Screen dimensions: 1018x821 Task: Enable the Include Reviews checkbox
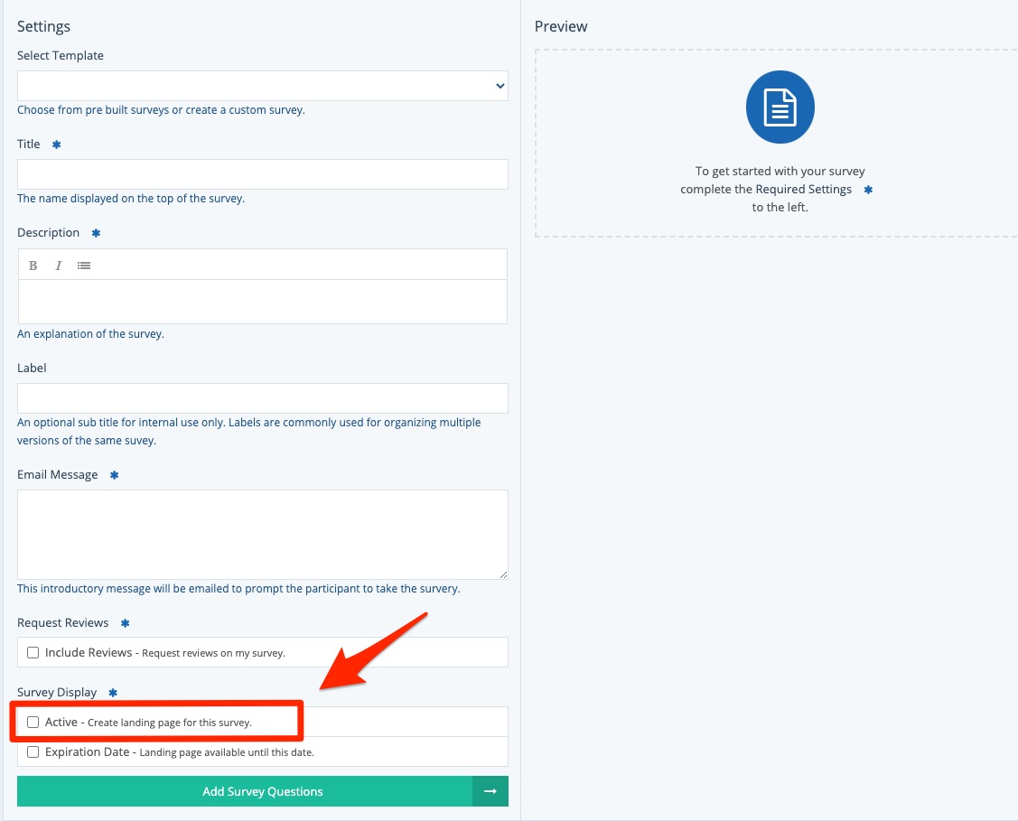(33, 652)
